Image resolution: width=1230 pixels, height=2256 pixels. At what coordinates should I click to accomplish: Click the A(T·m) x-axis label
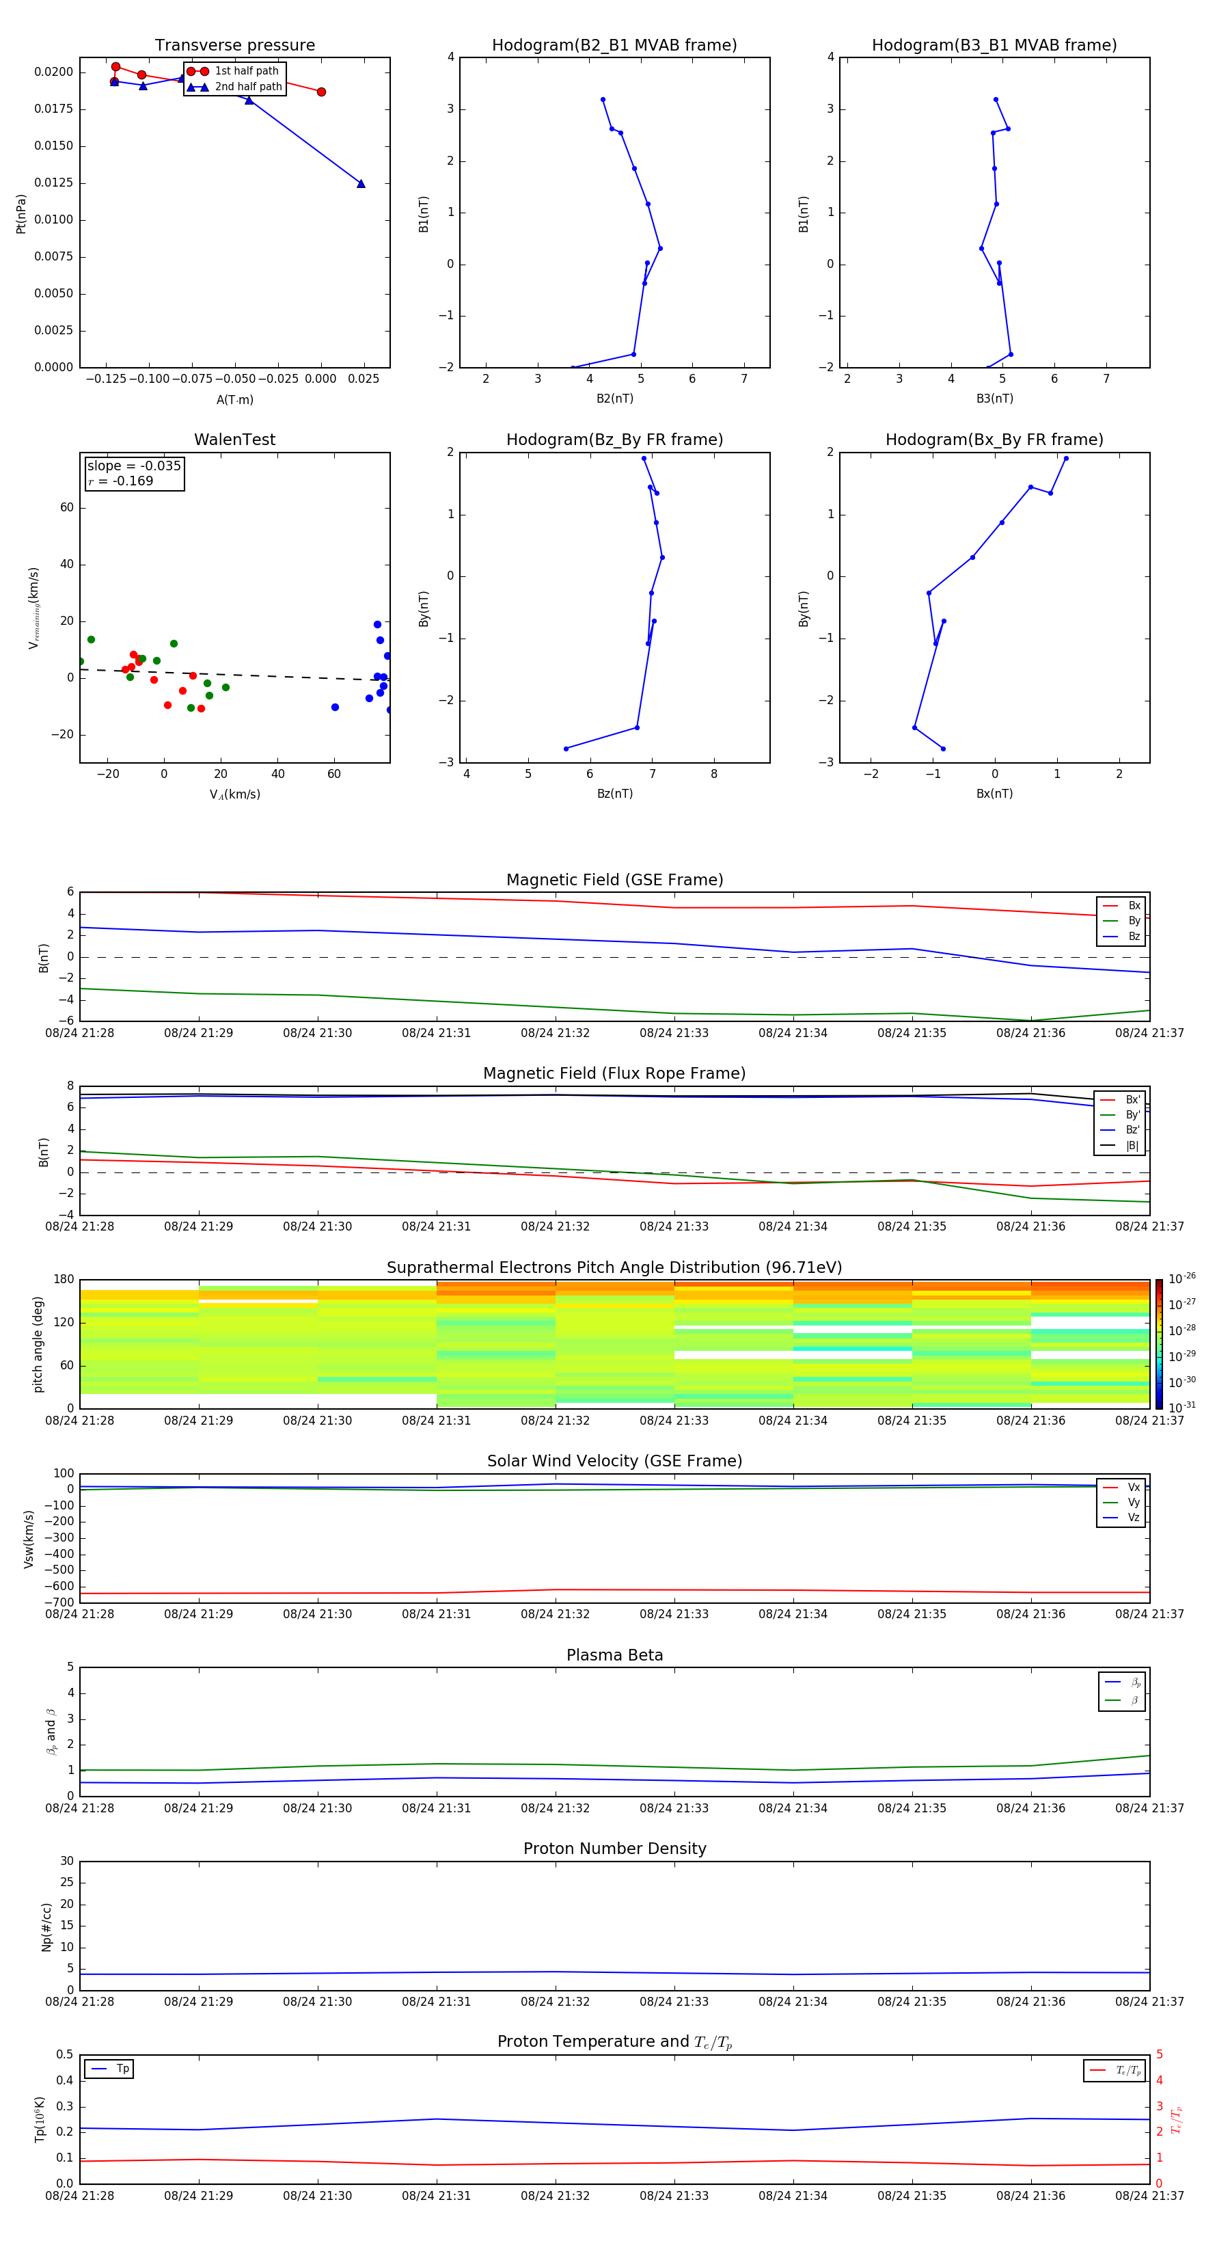click(x=234, y=399)
